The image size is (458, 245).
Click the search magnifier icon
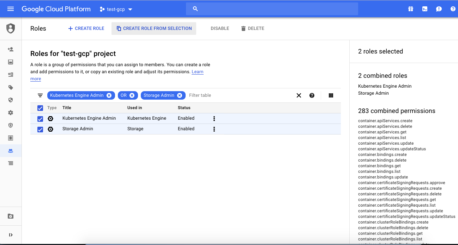195,9
